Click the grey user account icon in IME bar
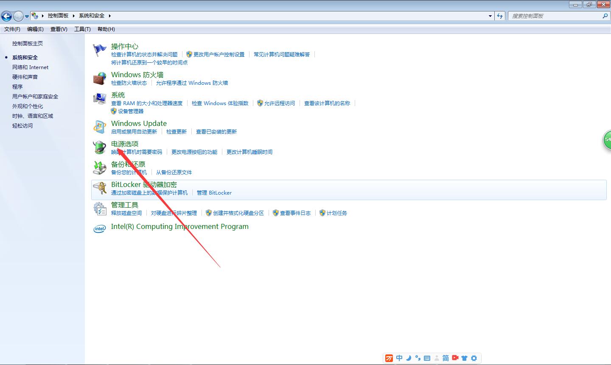 click(x=437, y=358)
